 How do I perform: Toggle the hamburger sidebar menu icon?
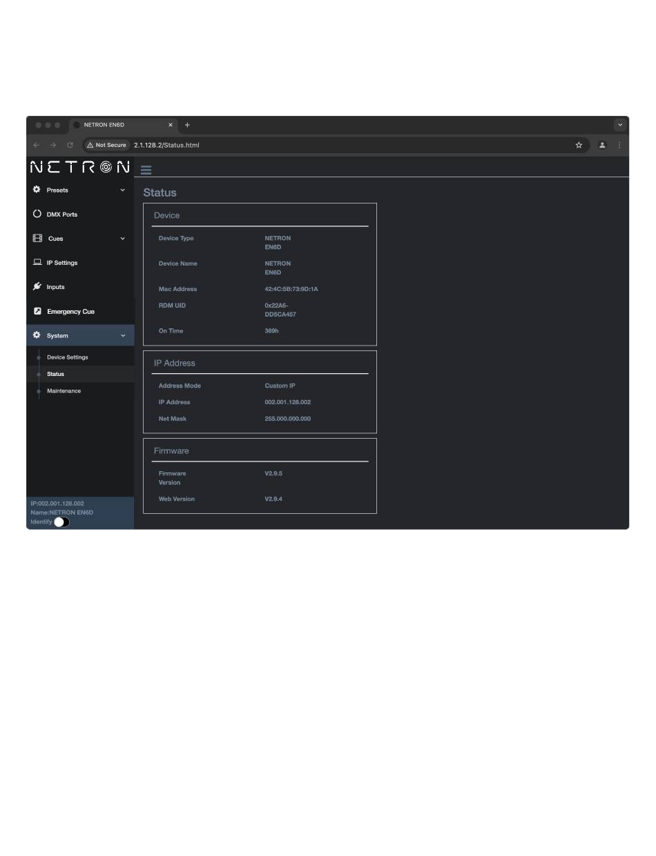point(146,170)
